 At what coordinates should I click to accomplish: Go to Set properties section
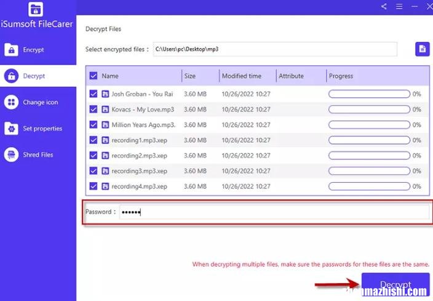[x=38, y=129]
